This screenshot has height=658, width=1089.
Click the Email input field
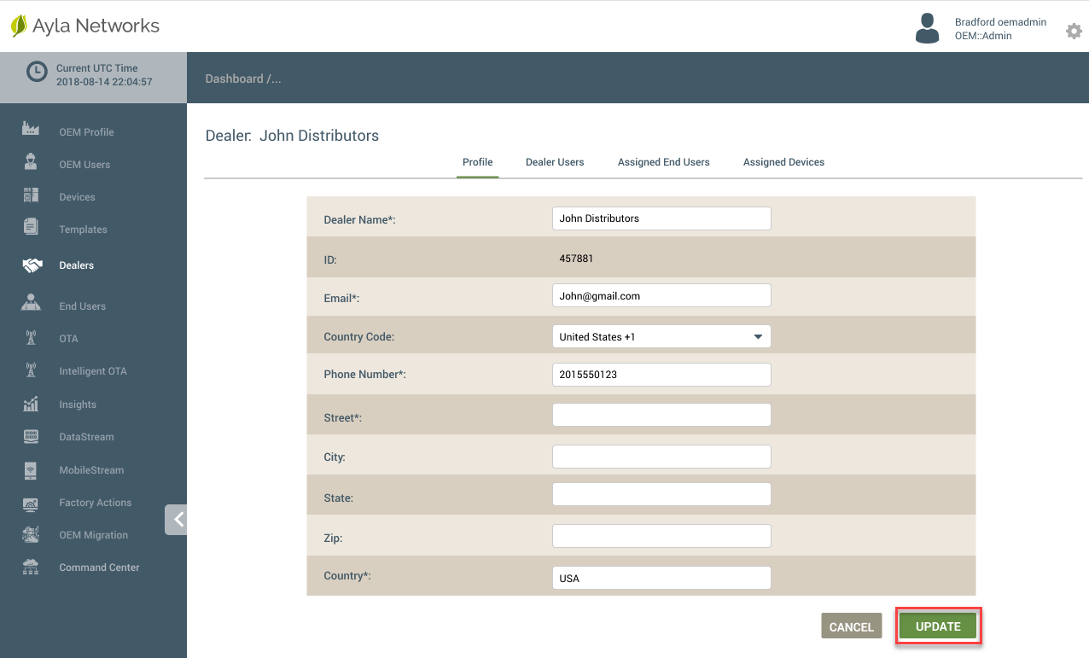pyautogui.click(x=661, y=296)
